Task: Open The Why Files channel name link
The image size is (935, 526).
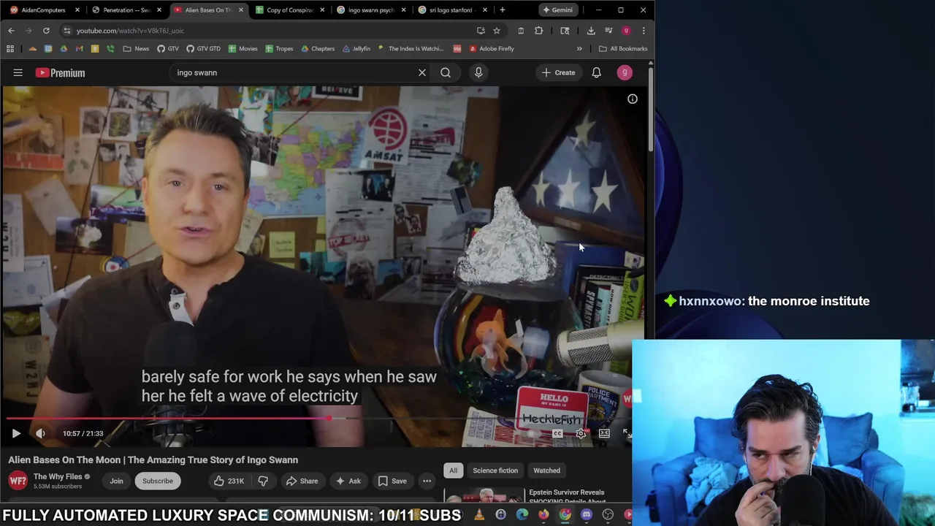Action: [58, 476]
